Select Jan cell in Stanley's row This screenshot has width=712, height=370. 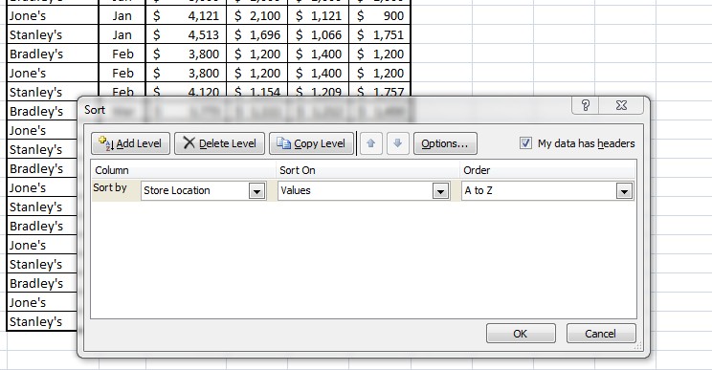click(x=122, y=35)
